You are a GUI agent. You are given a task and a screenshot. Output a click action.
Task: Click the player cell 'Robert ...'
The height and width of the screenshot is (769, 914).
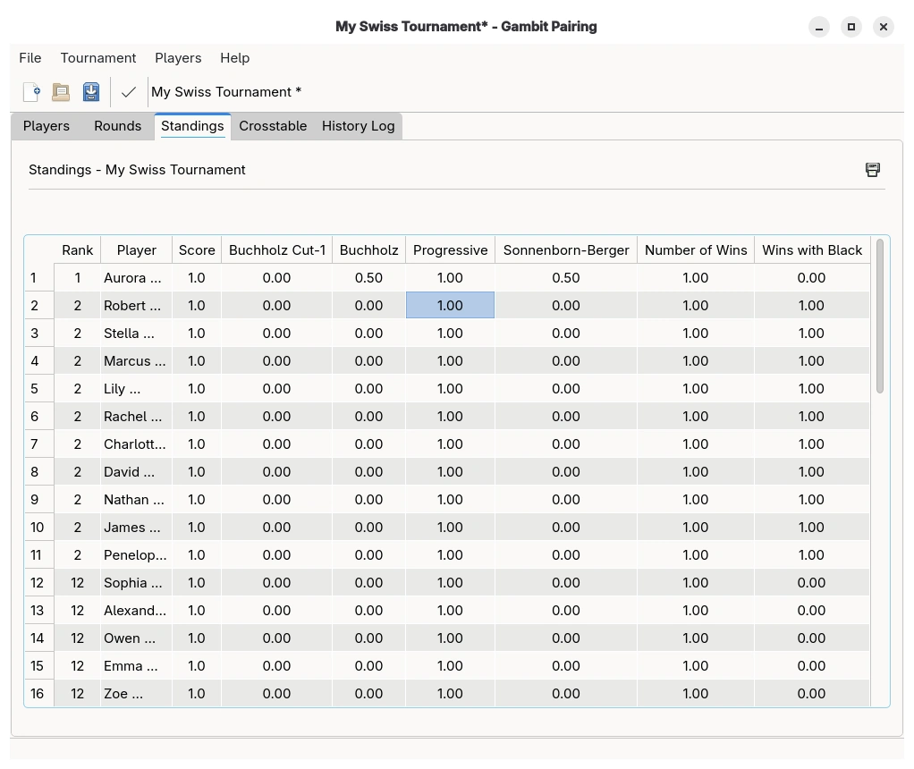[x=137, y=306]
